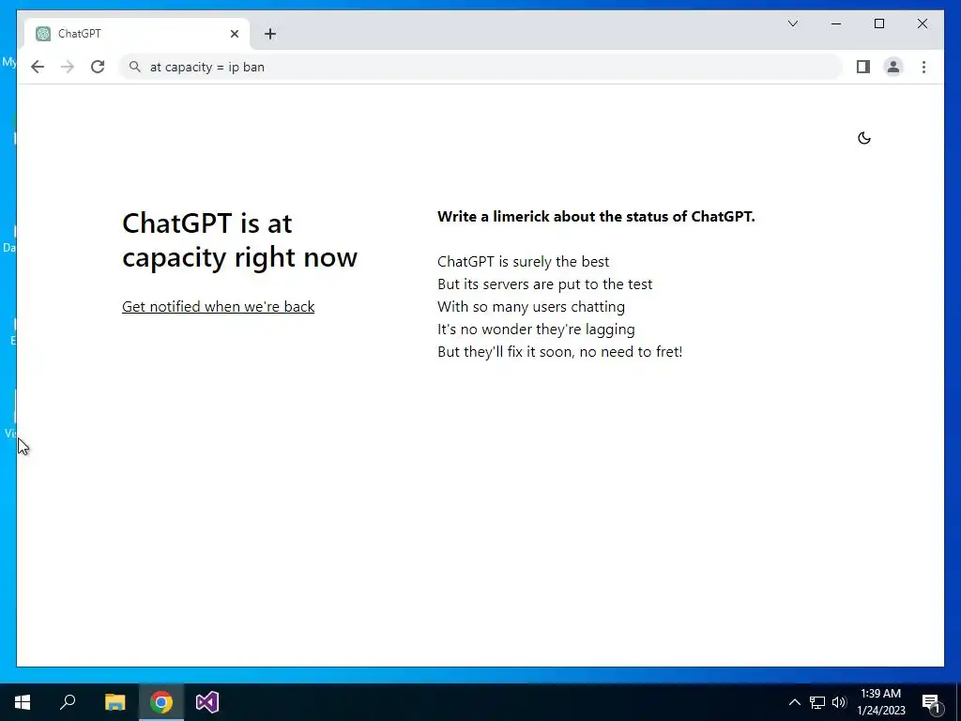Viewport: 961px width, 721px height.
Task: Maximize the Chrome window
Action: point(878,23)
